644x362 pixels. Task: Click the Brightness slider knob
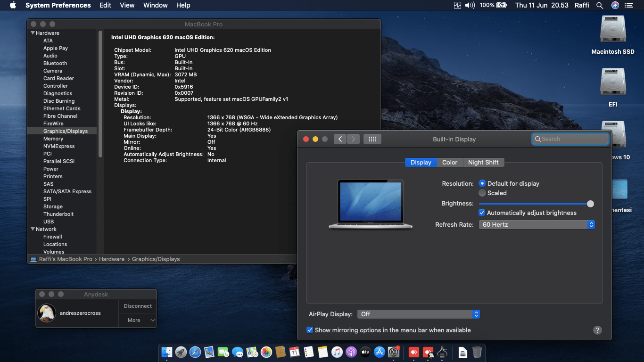click(590, 204)
